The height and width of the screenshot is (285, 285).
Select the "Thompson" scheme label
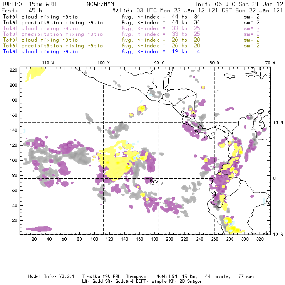click(136, 277)
